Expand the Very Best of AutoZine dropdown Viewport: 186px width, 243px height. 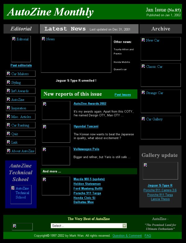coord(89,226)
